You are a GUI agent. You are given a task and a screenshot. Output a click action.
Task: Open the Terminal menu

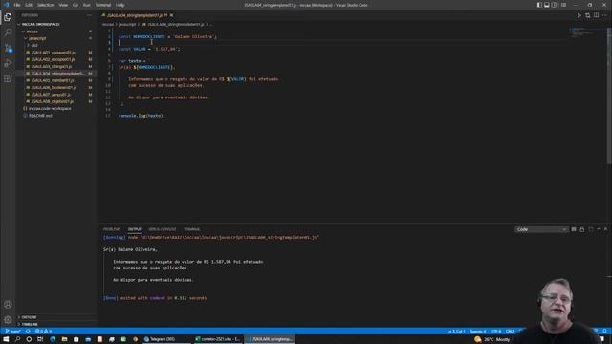pyautogui.click(x=103, y=5)
